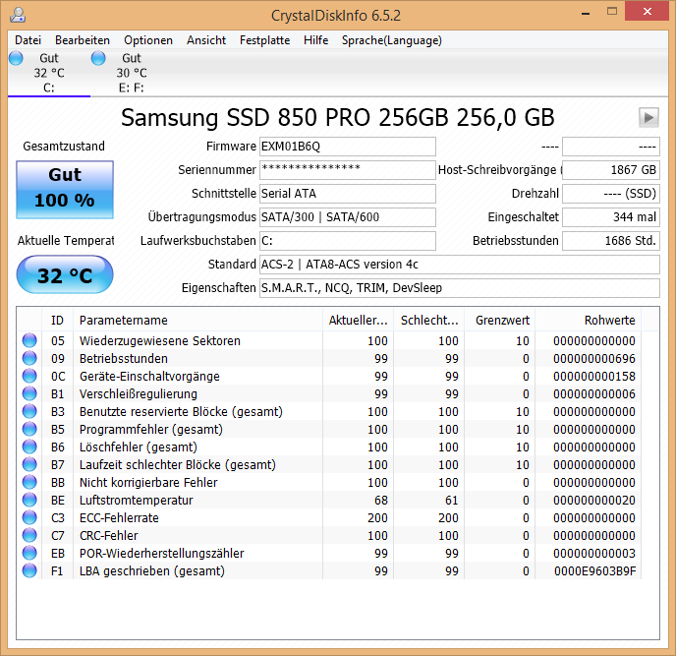Viewport: 676px width, 656px height.
Task: Click status orb for Benutzte reservierte Blöcke row
Action: click(x=29, y=411)
